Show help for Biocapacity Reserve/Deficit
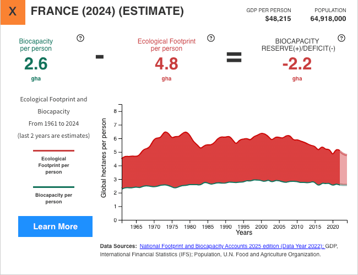This screenshot has width=358, height=275. pyautogui.click(x=341, y=38)
